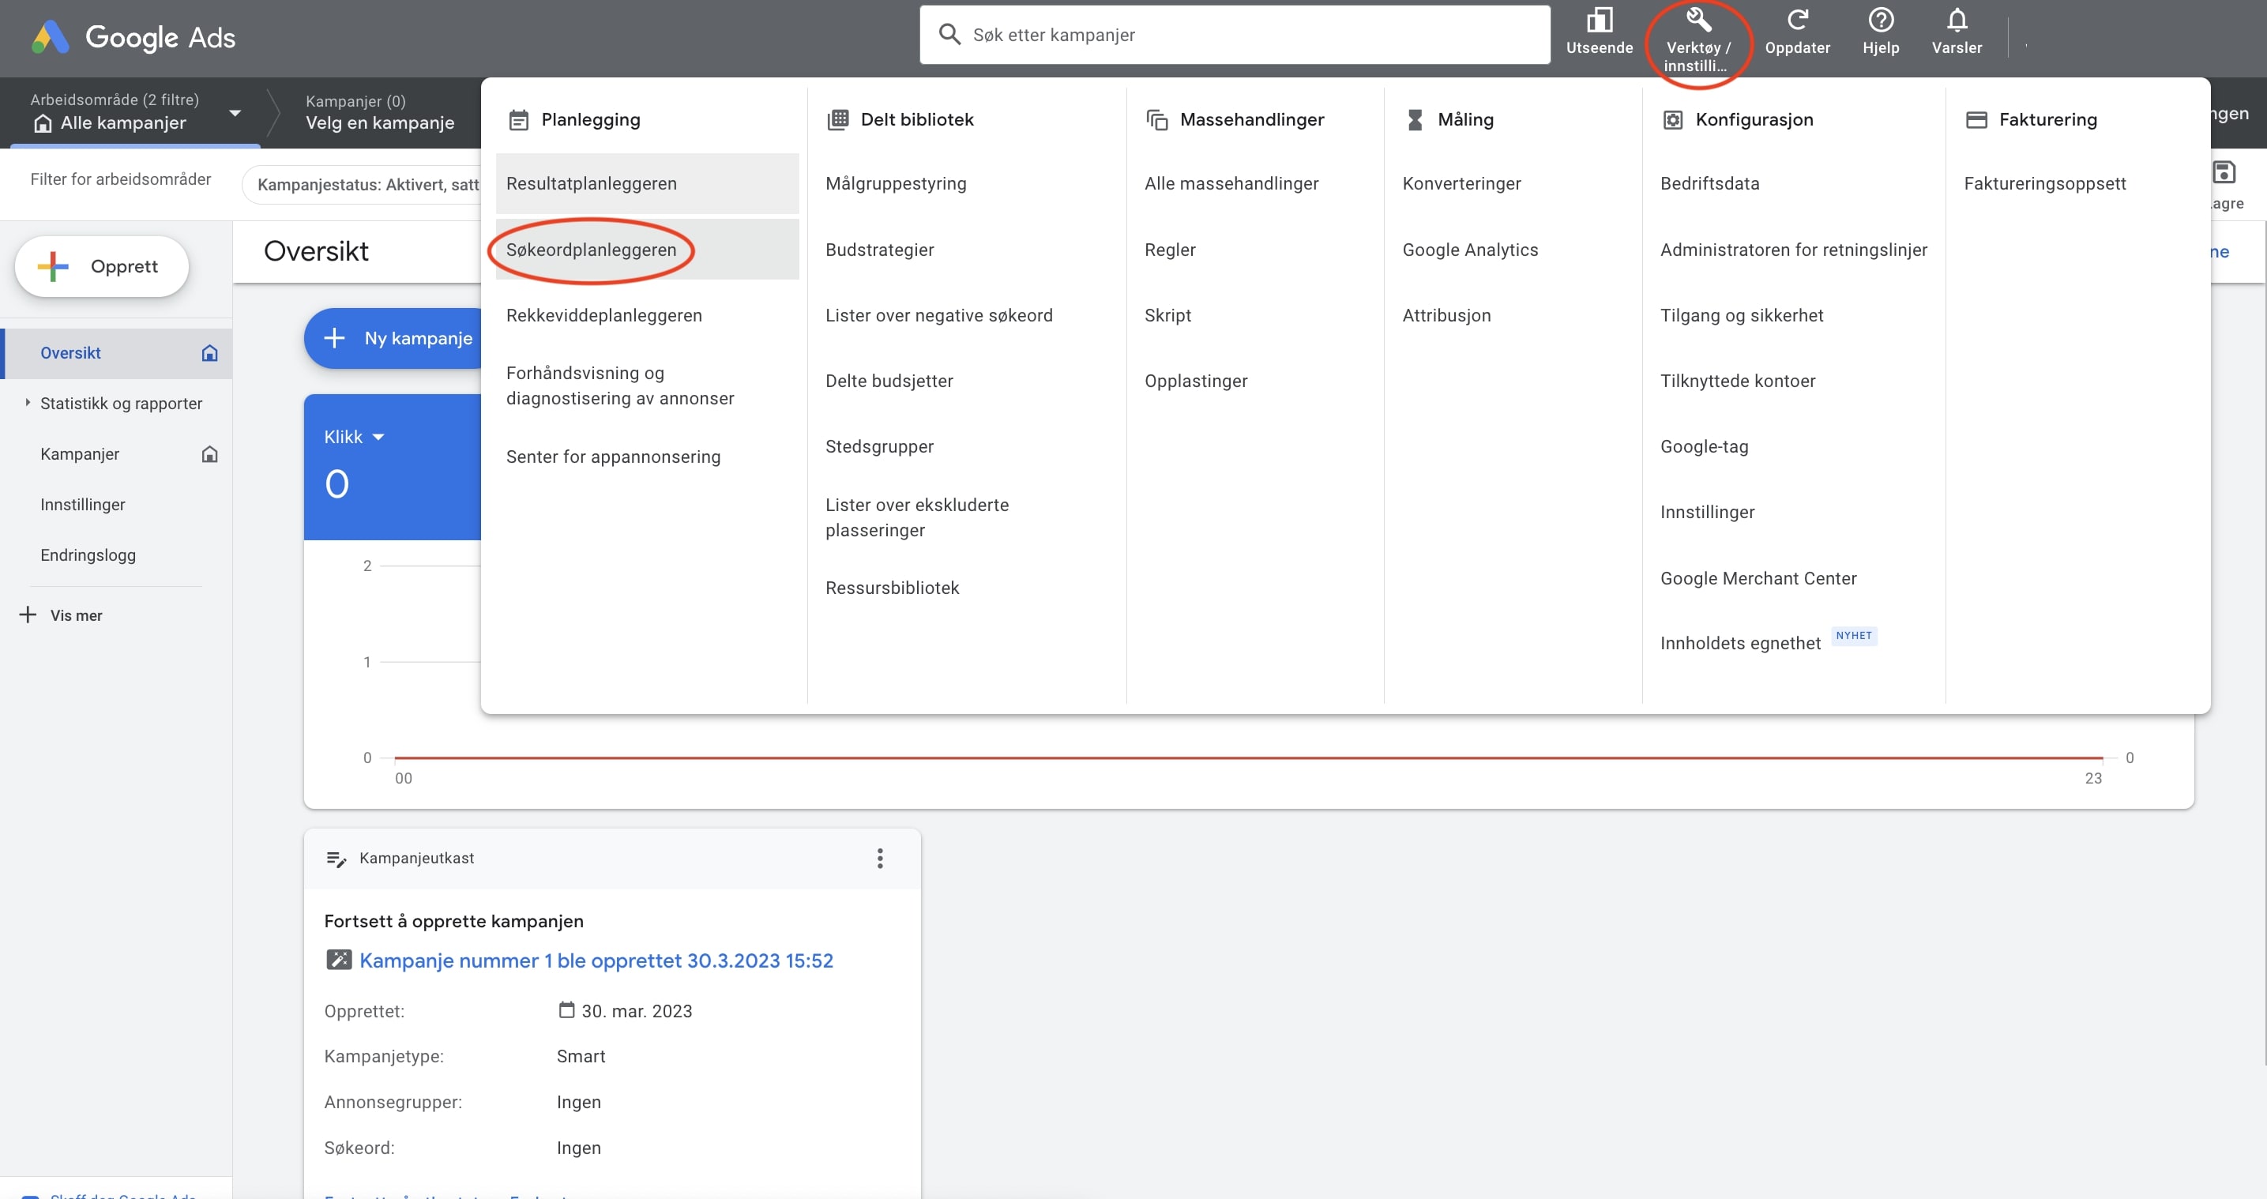Screen dimensions: 2267x1199
Task: Click the Oppdater refresh icon
Action: [1796, 21]
